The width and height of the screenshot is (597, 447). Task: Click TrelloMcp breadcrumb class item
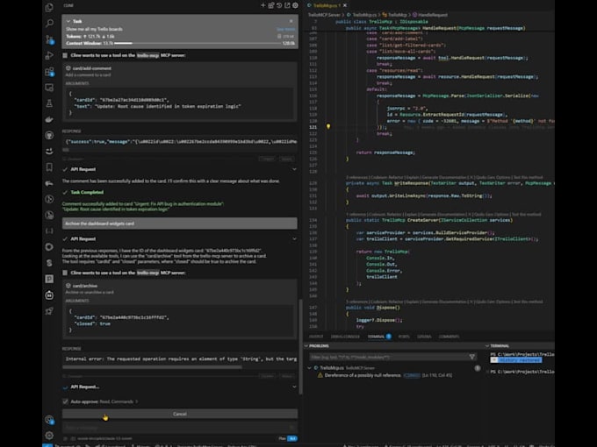(398, 15)
